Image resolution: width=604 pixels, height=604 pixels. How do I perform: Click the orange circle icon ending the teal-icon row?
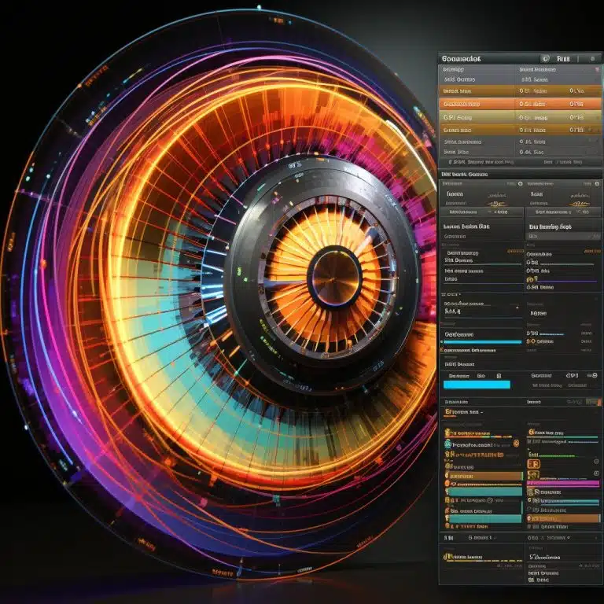(x=517, y=444)
